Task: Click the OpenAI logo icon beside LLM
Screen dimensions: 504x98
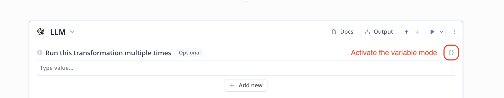Action: (x=41, y=32)
